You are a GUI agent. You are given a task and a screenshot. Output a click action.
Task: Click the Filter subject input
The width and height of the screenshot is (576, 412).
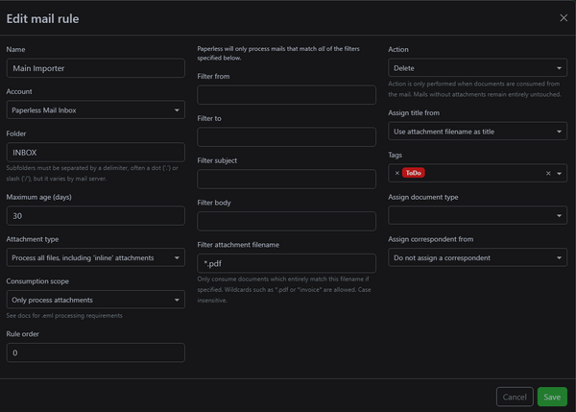[x=286, y=179]
